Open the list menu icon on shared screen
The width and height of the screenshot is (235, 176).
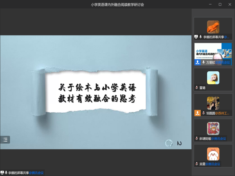(5, 140)
